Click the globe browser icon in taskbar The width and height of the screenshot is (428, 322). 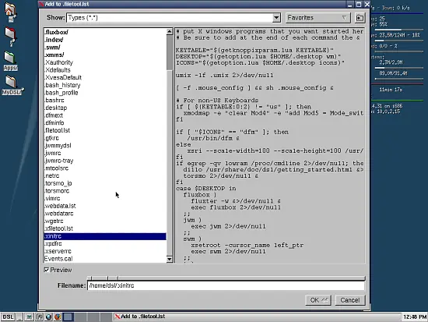click(x=49, y=317)
